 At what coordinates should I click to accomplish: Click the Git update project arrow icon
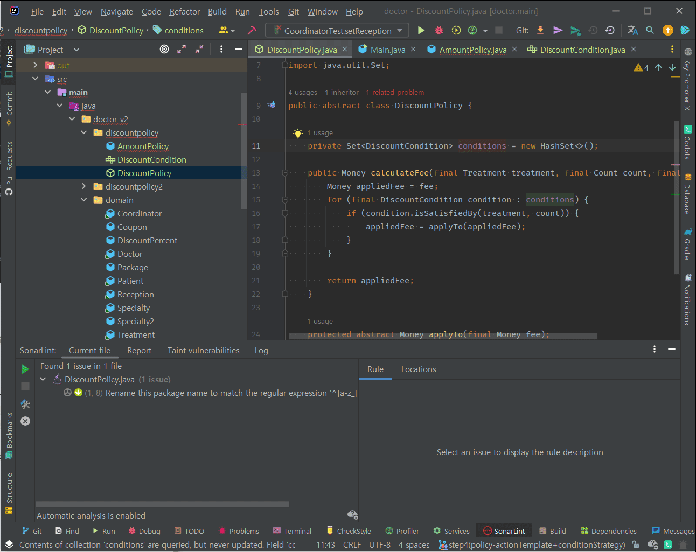(x=540, y=31)
